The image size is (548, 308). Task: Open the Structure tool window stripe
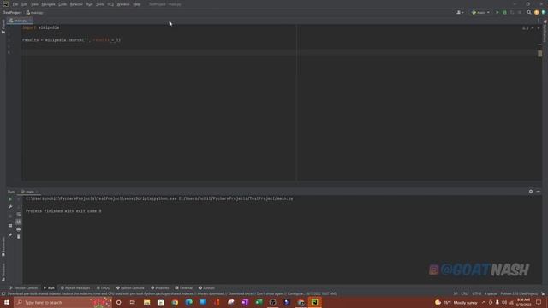3,272
